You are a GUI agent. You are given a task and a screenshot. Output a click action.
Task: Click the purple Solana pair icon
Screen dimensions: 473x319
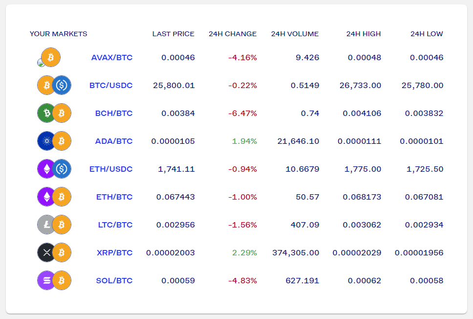[x=54, y=280]
